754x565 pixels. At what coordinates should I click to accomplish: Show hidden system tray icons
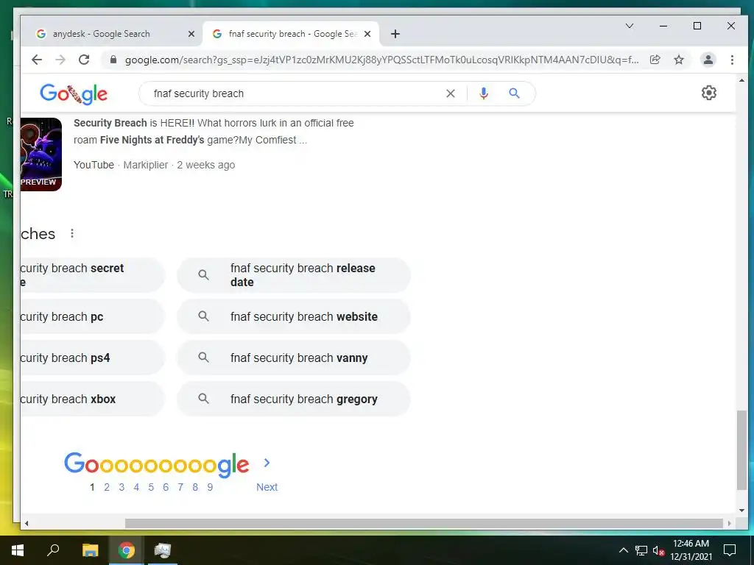[x=623, y=550]
